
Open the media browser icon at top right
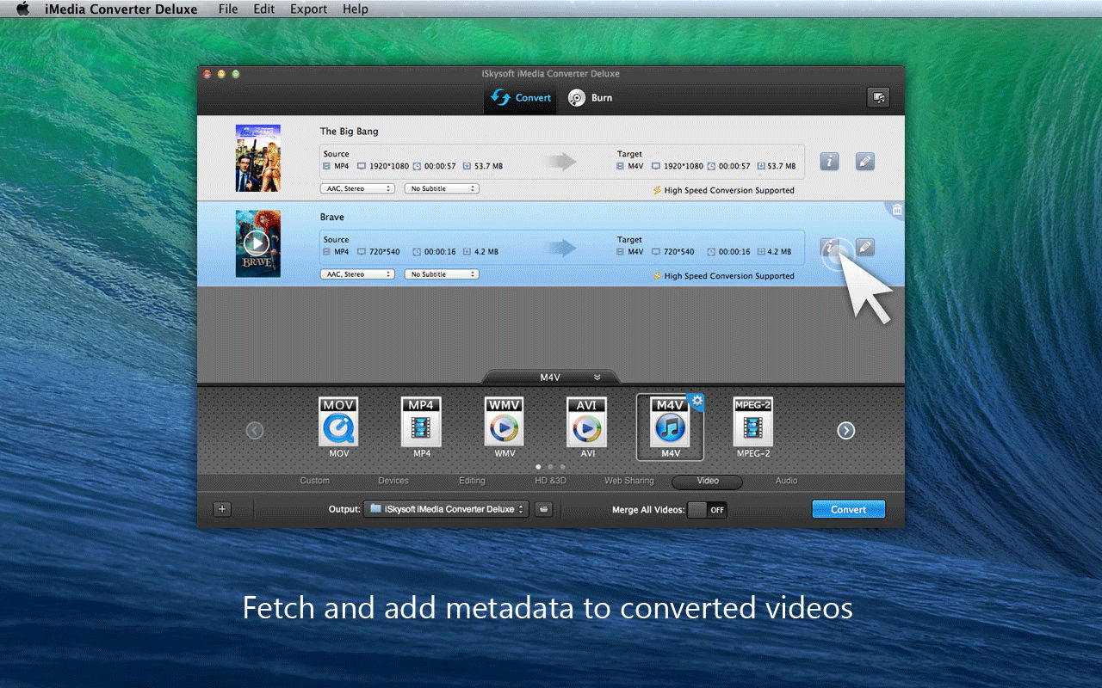tap(878, 98)
